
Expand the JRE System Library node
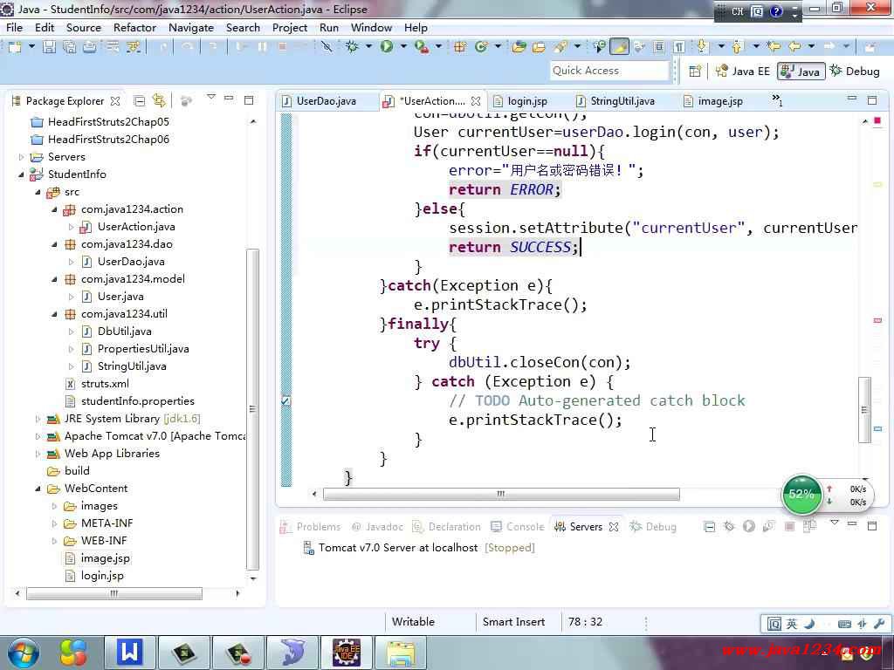pyautogui.click(x=38, y=419)
